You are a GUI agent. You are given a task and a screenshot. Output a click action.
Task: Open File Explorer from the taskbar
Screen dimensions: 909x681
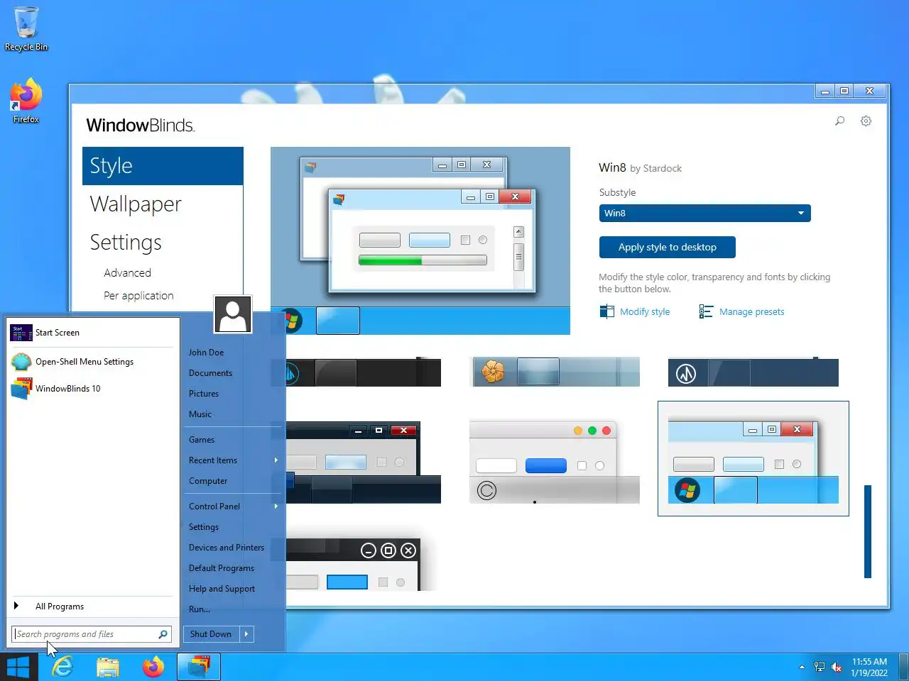(108, 667)
